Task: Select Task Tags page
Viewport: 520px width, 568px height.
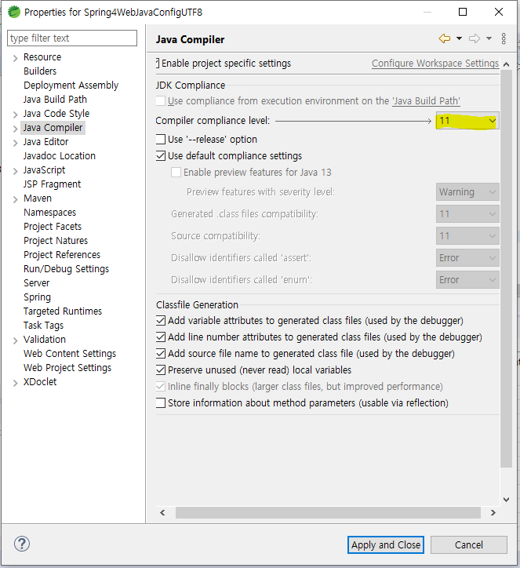Action: click(x=43, y=326)
